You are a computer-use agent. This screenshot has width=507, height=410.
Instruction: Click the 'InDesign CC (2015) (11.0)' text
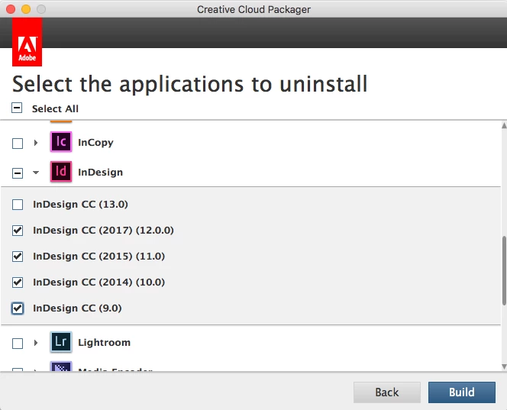[x=99, y=256]
